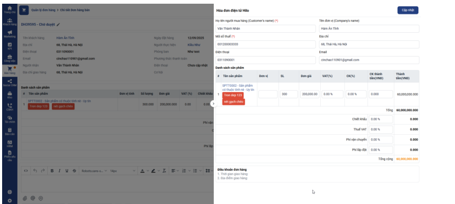Click Quản lý đơn hàng breadcrumb

(43, 10)
